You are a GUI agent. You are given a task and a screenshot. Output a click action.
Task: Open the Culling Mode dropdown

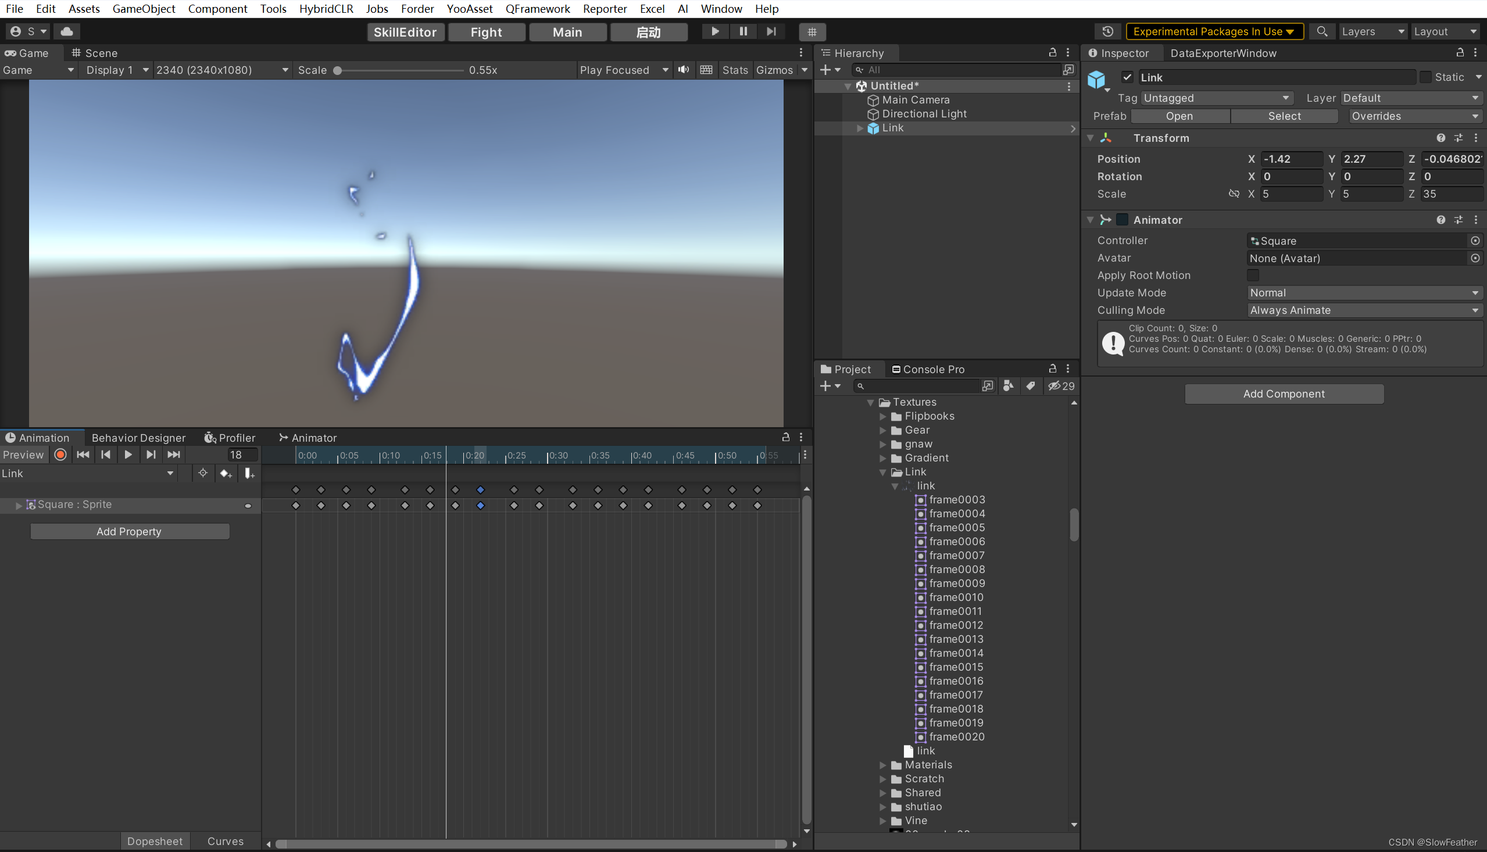coord(1363,310)
